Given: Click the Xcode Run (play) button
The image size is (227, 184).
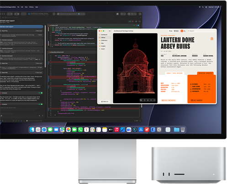Looking at the screenshot, I should pos(15,14).
